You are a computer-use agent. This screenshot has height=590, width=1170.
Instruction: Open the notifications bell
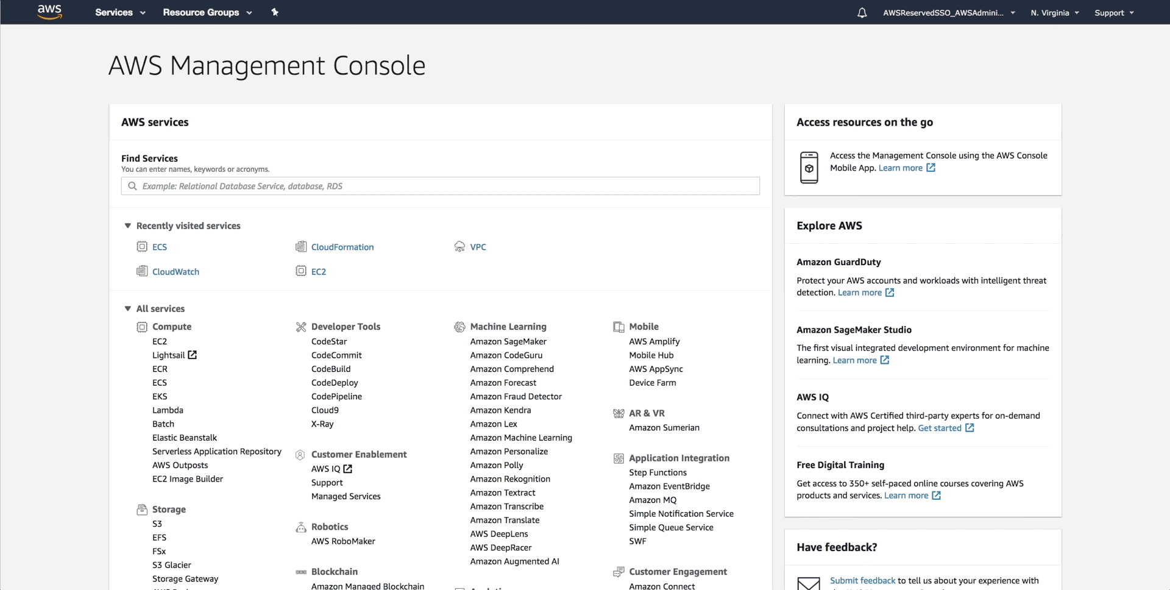click(862, 12)
